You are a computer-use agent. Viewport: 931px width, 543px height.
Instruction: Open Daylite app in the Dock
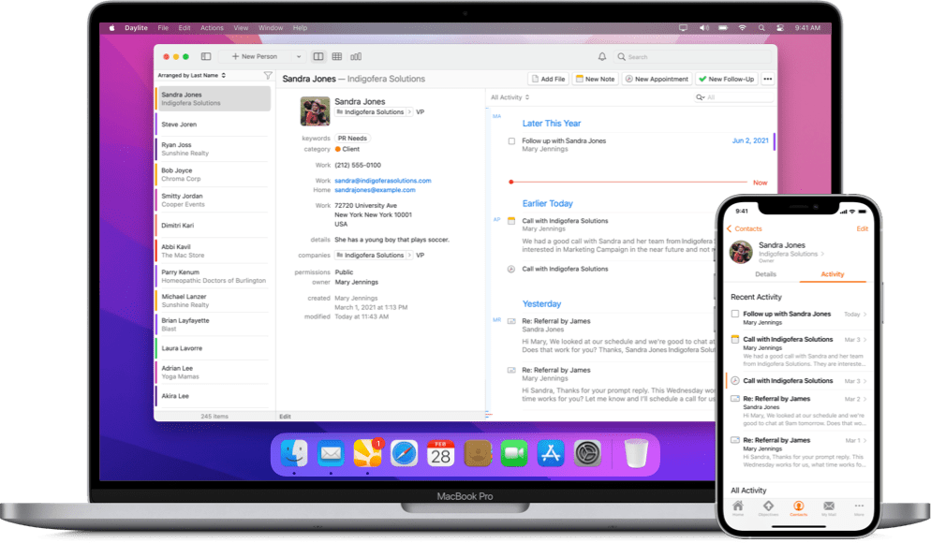368,454
